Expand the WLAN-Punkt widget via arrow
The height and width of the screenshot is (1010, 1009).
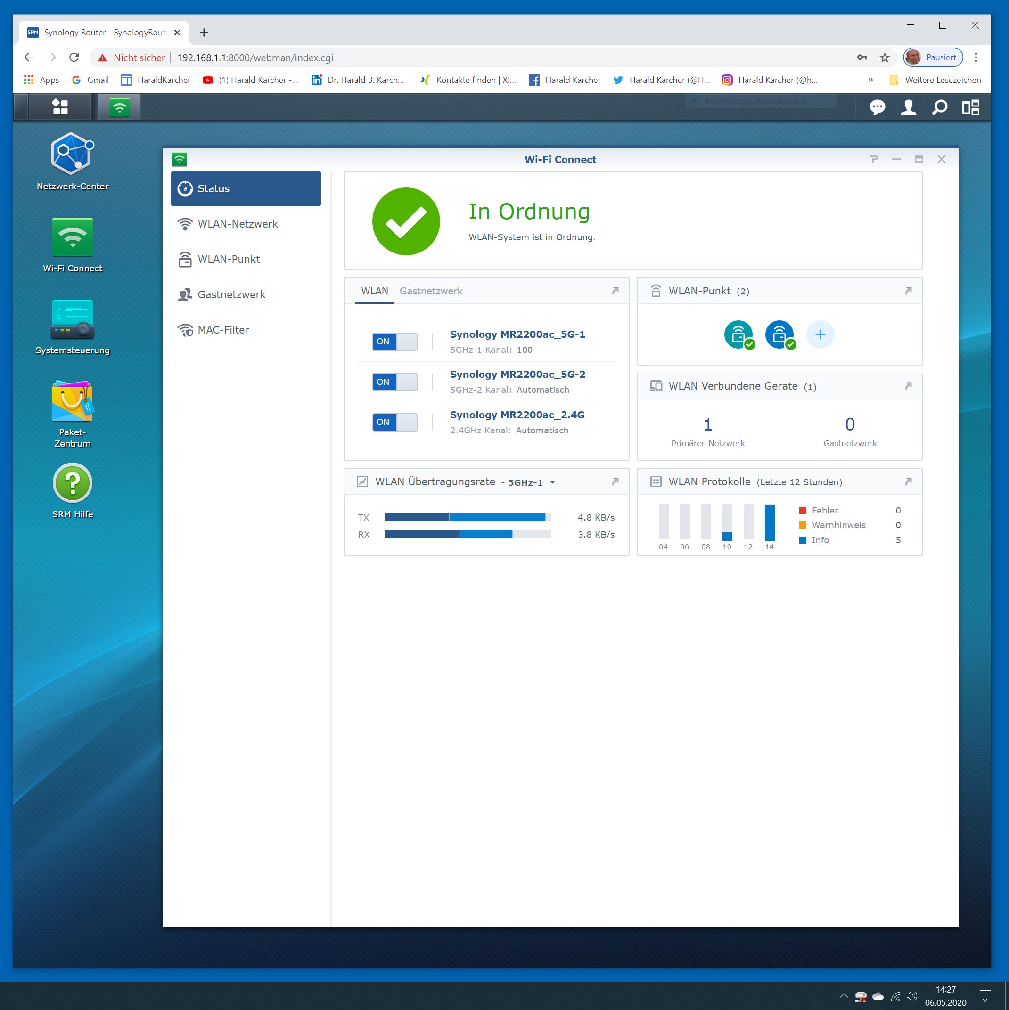click(908, 291)
